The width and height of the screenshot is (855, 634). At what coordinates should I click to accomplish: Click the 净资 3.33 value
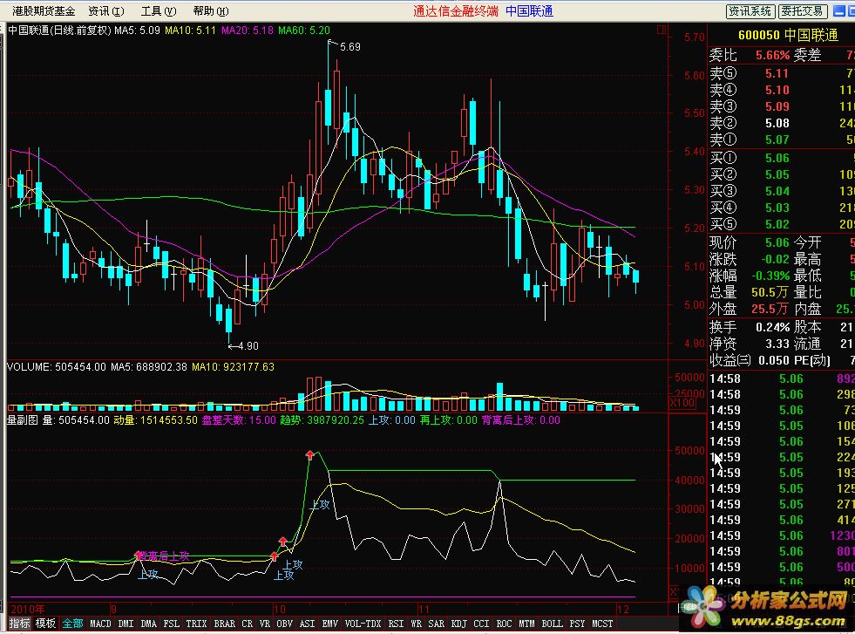pyautogui.click(x=777, y=344)
